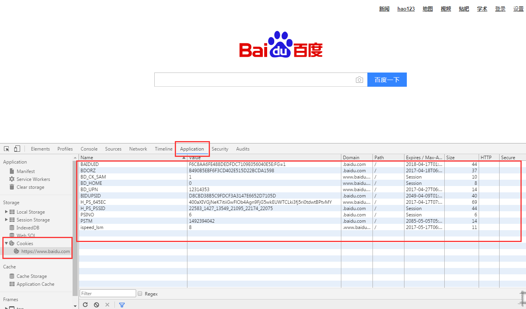Image resolution: width=526 pixels, height=309 pixels.
Task: Enable the Regex checkbox
Action: pos(140,294)
